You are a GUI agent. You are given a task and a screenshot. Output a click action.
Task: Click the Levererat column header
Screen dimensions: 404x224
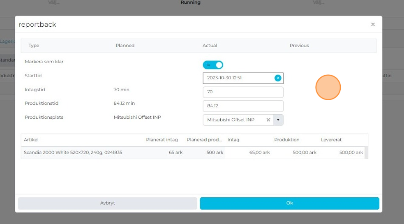click(331, 140)
